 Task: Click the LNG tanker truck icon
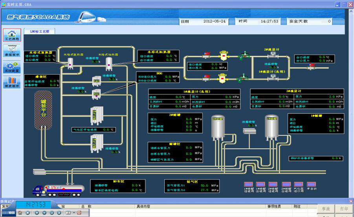58,190
